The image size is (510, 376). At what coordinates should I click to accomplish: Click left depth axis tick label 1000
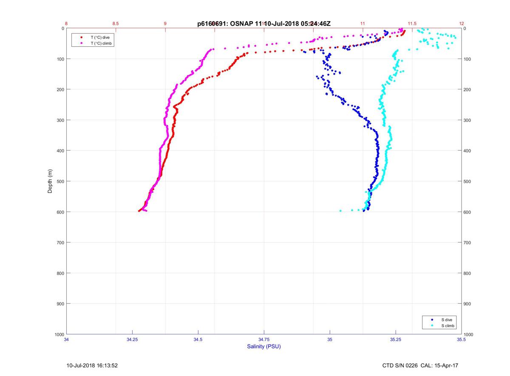tap(59, 334)
